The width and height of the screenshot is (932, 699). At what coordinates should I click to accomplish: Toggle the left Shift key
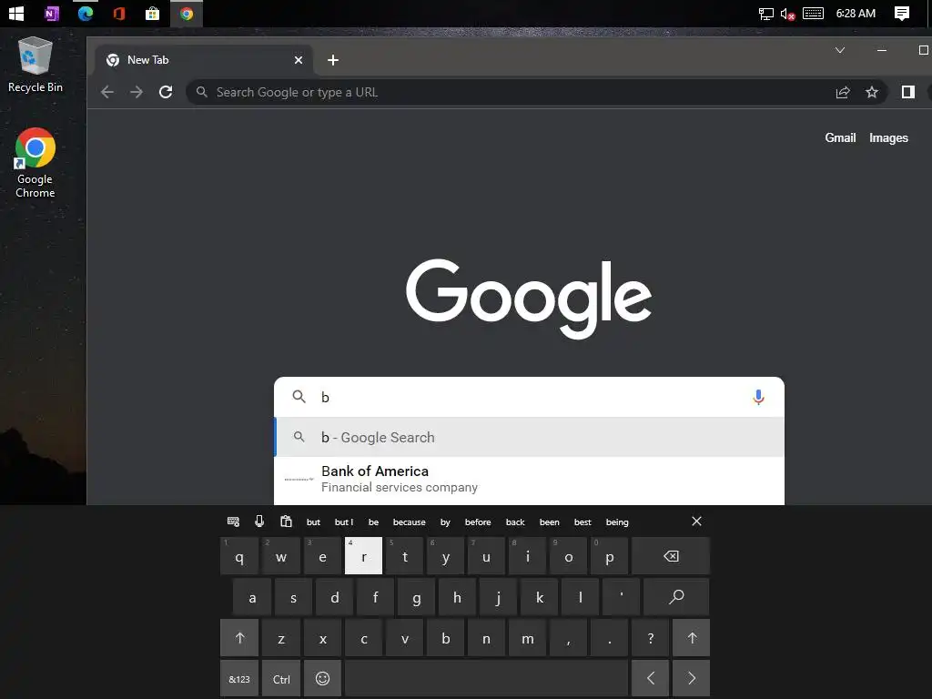pyautogui.click(x=239, y=638)
